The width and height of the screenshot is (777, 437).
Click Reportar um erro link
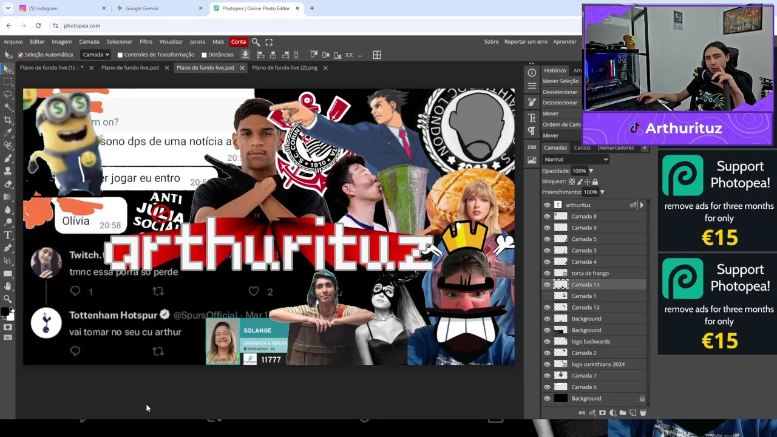click(x=526, y=42)
